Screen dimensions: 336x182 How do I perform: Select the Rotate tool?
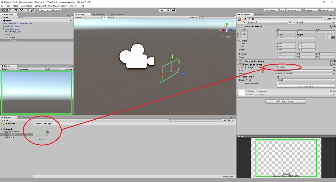[16, 10]
